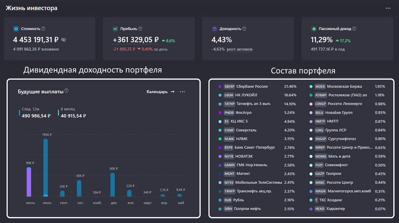The height and width of the screenshot is (223, 399).
Task: Click Мать и дитя in portfolio list
Action: [339, 156]
